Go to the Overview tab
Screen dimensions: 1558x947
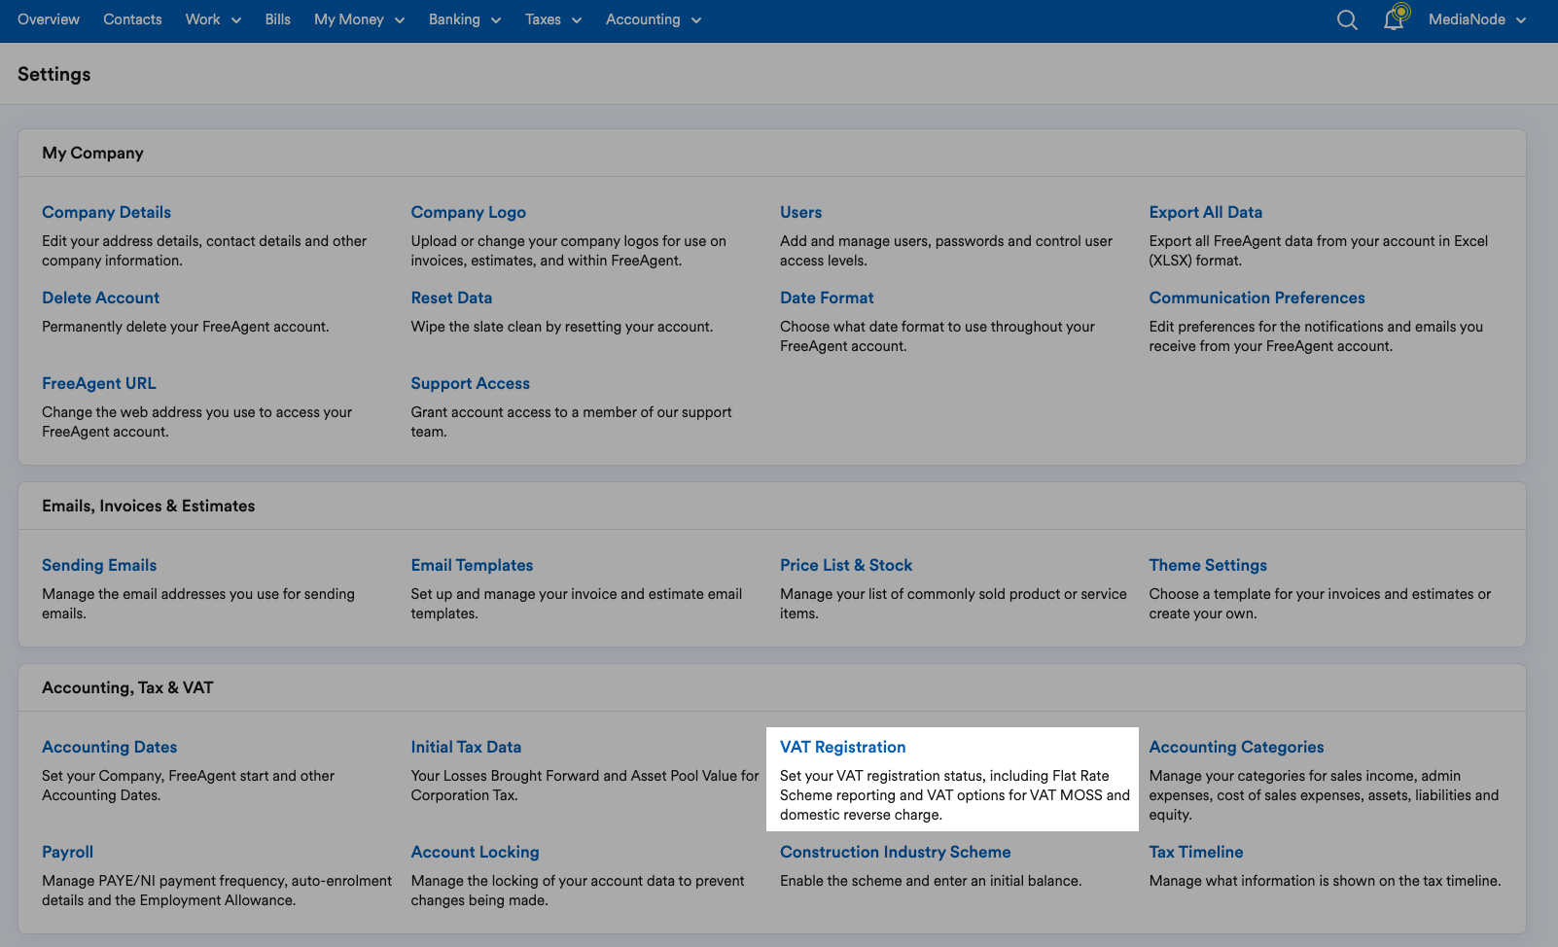(x=49, y=19)
